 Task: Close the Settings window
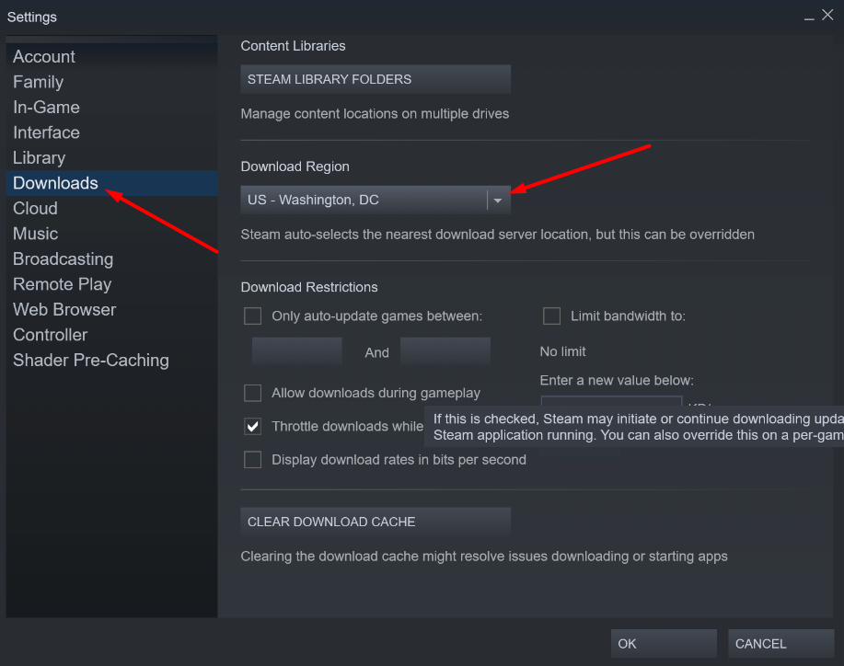coord(827,15)
